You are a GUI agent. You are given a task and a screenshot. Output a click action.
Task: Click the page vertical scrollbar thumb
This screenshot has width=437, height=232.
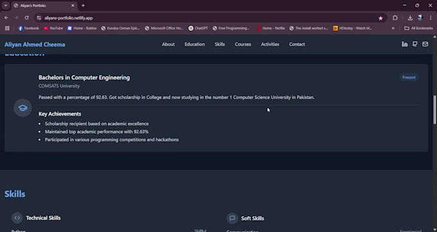[434, 109]
